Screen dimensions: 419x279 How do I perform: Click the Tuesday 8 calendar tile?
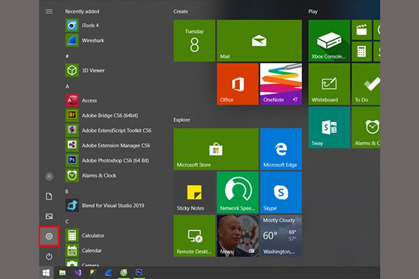(x=194, y=41)
